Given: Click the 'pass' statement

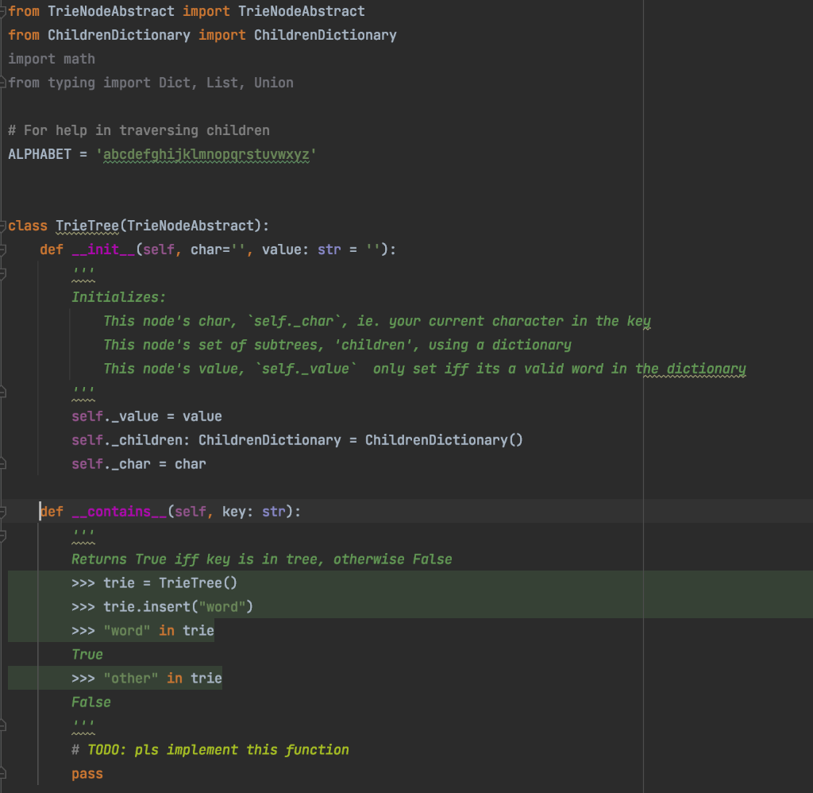Looking at the screenshot, I should coord(87,774).
